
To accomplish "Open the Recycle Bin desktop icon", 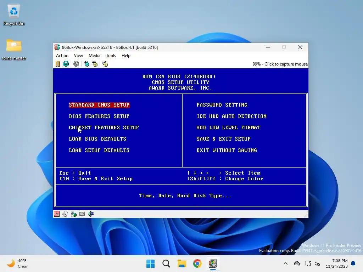I will pos(14,15).
